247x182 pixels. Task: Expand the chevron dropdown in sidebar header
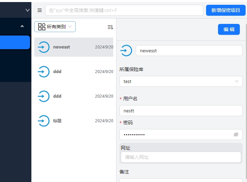(x=28, y=10)
